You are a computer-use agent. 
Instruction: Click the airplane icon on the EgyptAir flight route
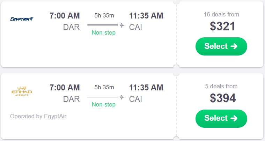122,25
